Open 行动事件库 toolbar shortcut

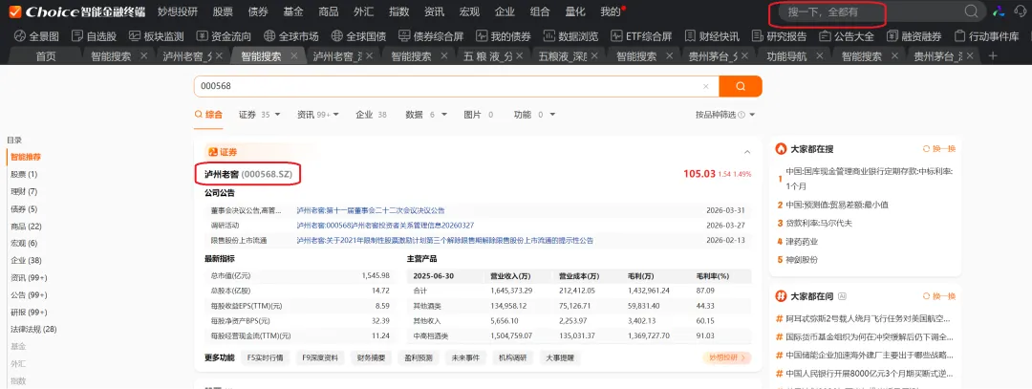point(986,36)
